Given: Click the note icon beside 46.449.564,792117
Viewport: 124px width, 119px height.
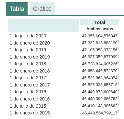Looking at the screenshot, I should [118, 112].
